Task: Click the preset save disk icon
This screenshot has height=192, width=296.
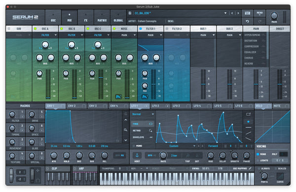Action: 130,13
